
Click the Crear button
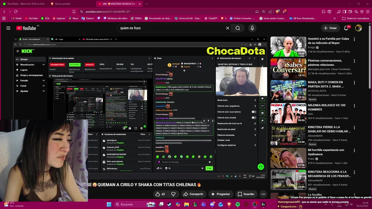pos(330,28)
